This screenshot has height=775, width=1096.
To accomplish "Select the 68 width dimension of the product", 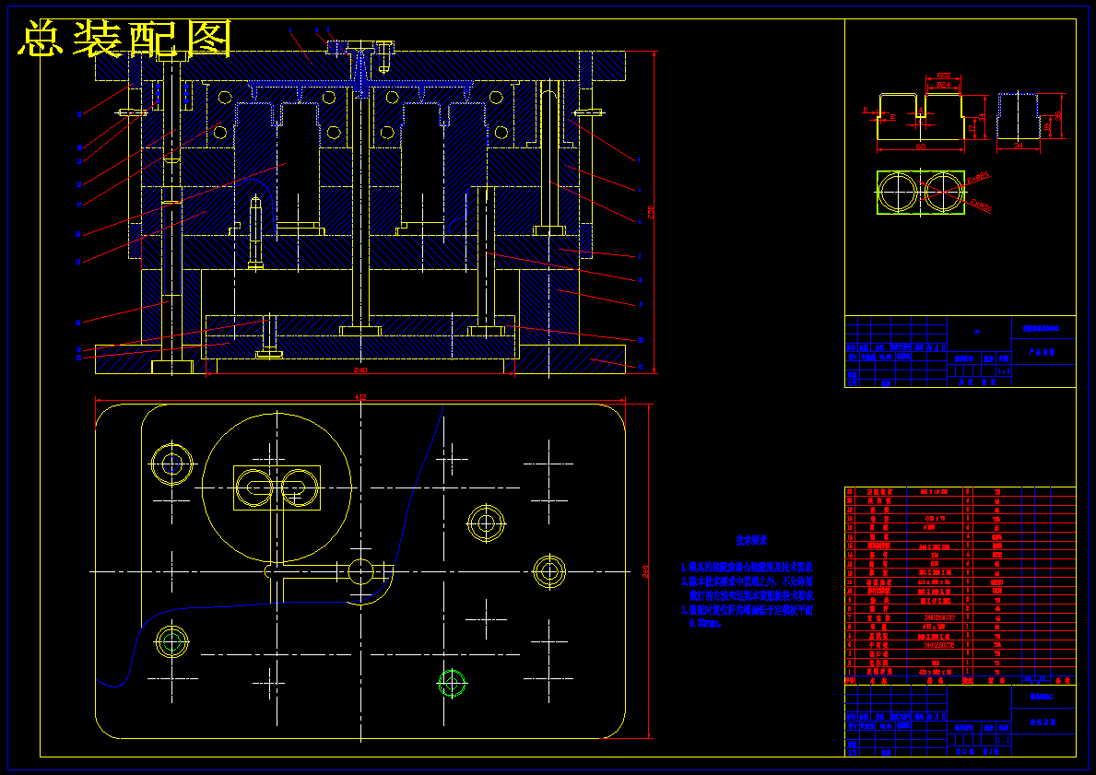I will 921,147.
